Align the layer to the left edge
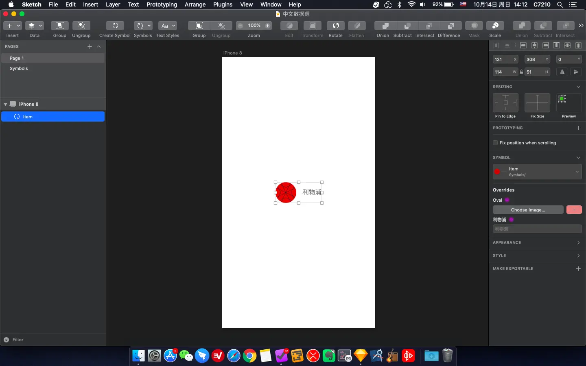 523,45
